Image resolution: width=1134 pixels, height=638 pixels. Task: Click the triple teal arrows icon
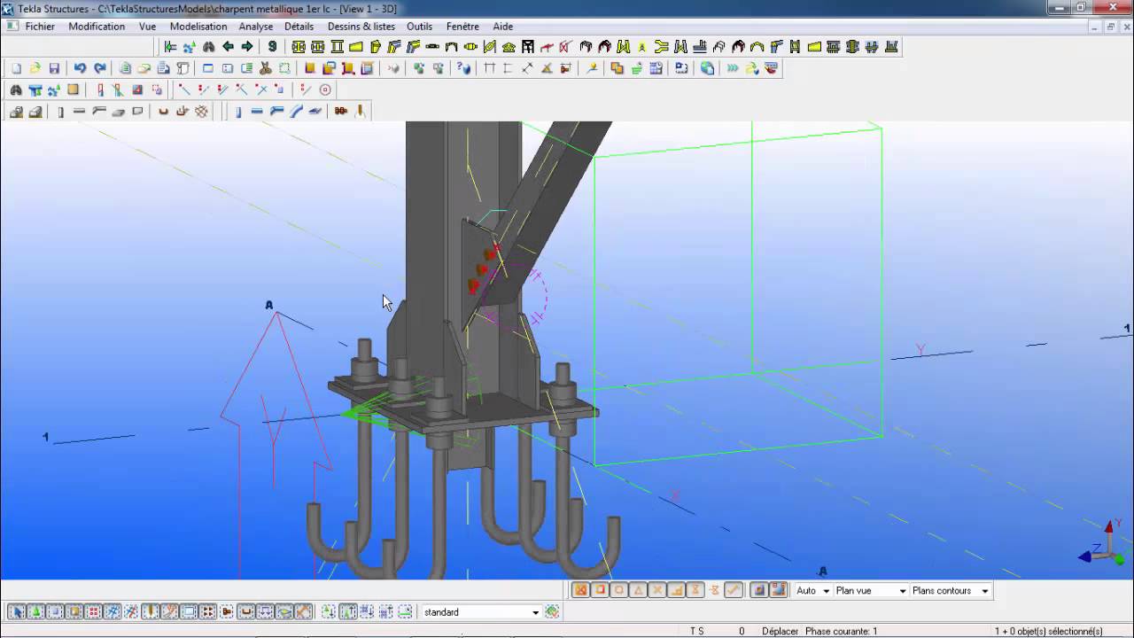point(733,68)
